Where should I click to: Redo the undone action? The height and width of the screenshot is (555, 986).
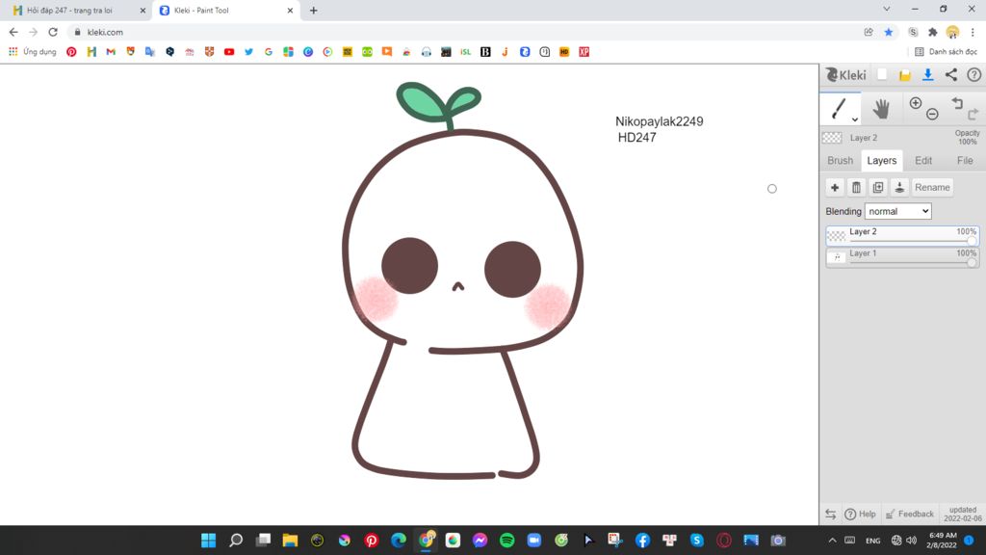[x=973, y=114]
